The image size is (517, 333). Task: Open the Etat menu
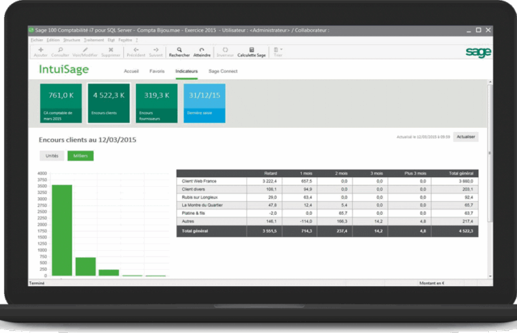[x=111, y=40]
